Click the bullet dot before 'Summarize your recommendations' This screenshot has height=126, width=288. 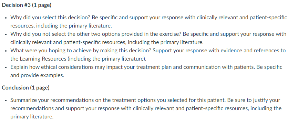(6, 101)
